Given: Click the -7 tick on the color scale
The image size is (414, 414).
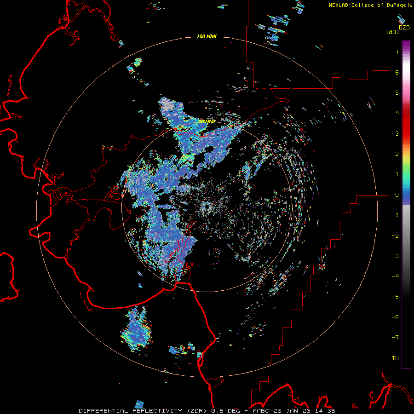Looking at the screenshot, I should [x=395, y=338].
